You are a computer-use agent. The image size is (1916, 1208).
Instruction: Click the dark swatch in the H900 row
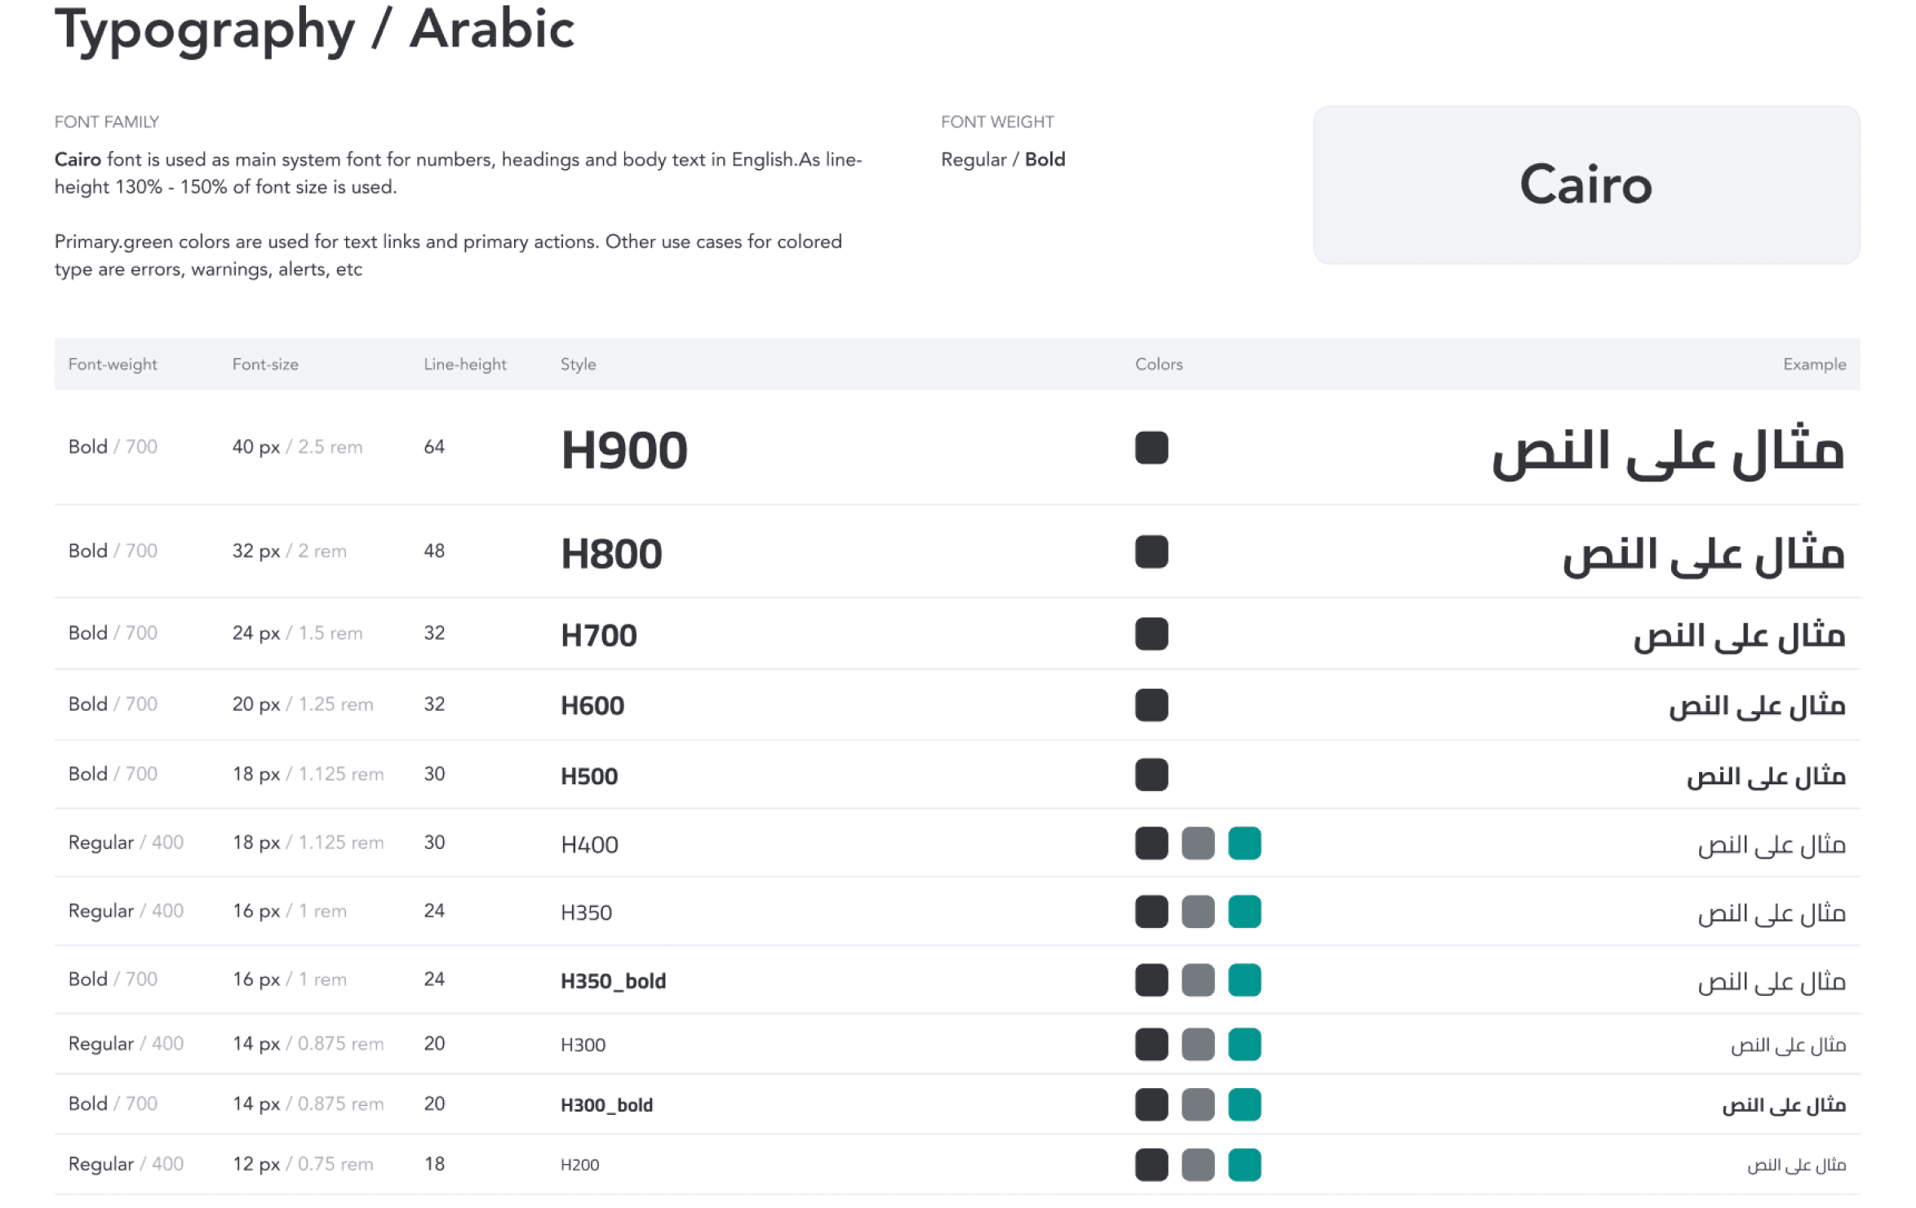1151,447
